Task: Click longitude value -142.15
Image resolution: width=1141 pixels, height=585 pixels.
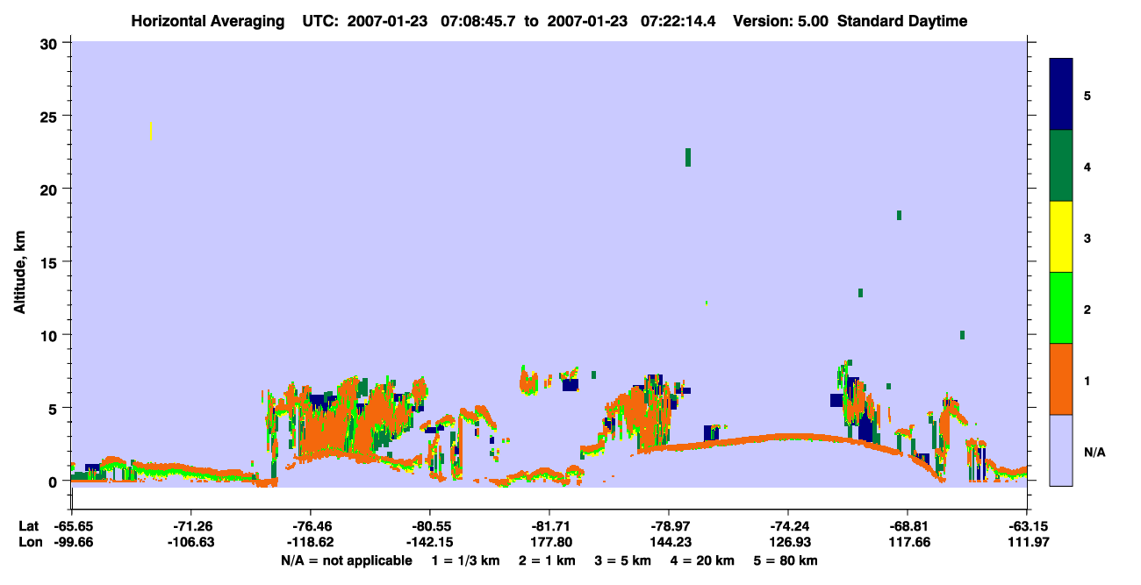Action: point(429,543)
